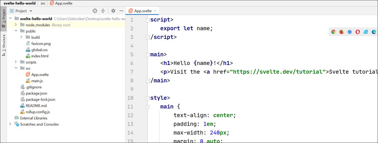Click the locate/scroll-from-source target icon
The width and height of the screenshot is (378, 143).
coord(95,11)
